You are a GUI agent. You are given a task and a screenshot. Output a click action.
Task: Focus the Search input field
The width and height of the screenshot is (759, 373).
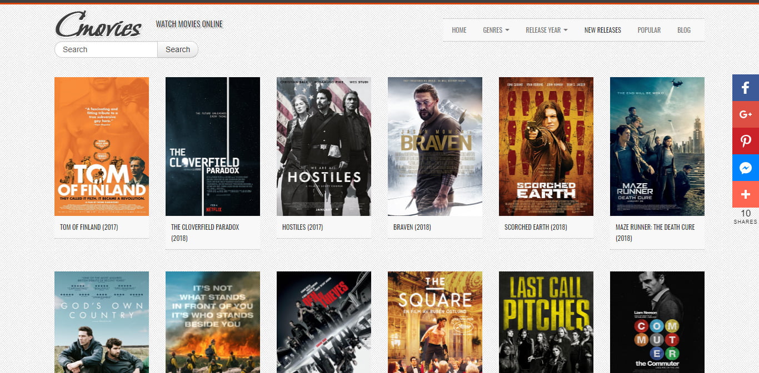tap(106, 49)
